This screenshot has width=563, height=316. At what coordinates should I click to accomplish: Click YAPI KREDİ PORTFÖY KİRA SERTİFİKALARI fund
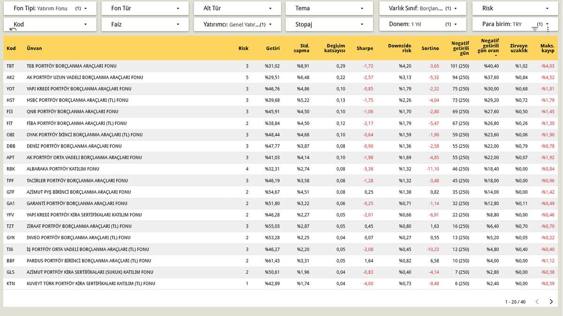(84, 215)
